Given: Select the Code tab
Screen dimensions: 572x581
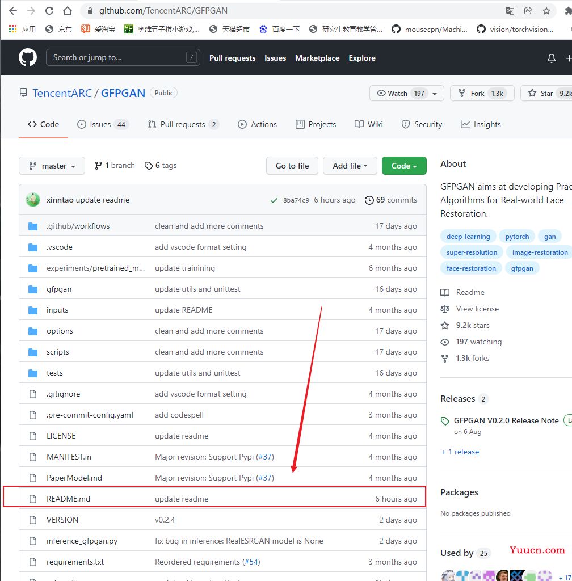Looking at the screenshot, I should 43,124.
